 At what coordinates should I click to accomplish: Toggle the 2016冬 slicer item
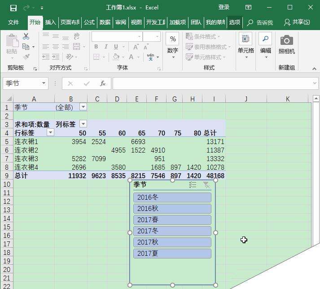(172, 197)
